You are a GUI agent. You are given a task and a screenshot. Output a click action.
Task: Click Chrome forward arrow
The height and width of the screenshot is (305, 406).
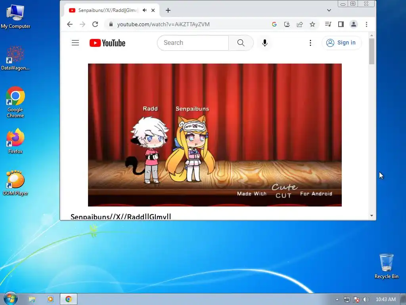(82, 24)
